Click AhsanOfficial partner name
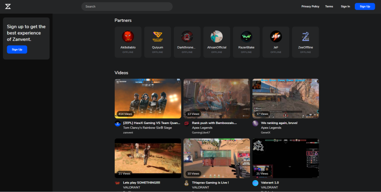381x192 pixels. [x=217, y=47]
